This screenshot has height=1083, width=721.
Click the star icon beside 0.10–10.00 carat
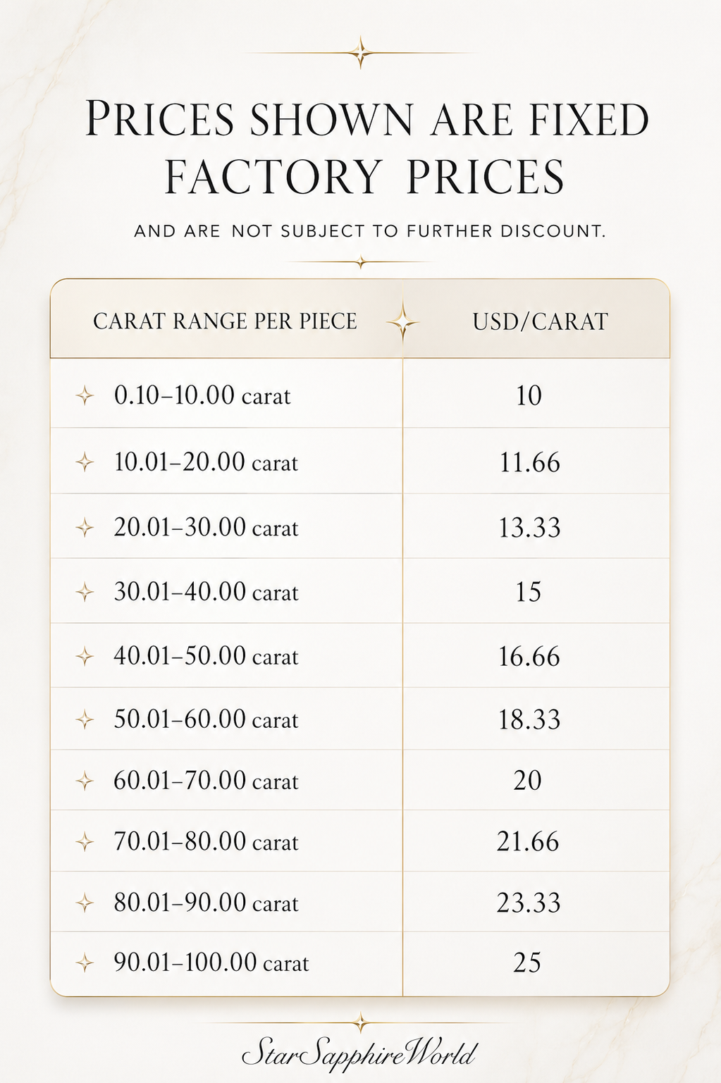click(85, 396)
